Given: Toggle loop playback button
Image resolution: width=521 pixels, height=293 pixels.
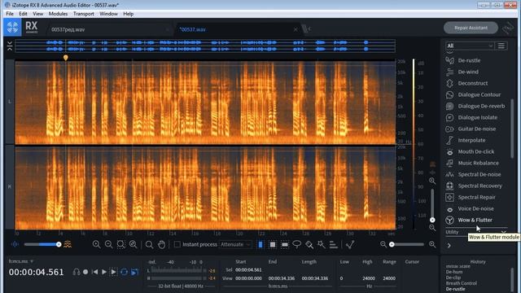Looking at the screenshot, I should point(125,272).
